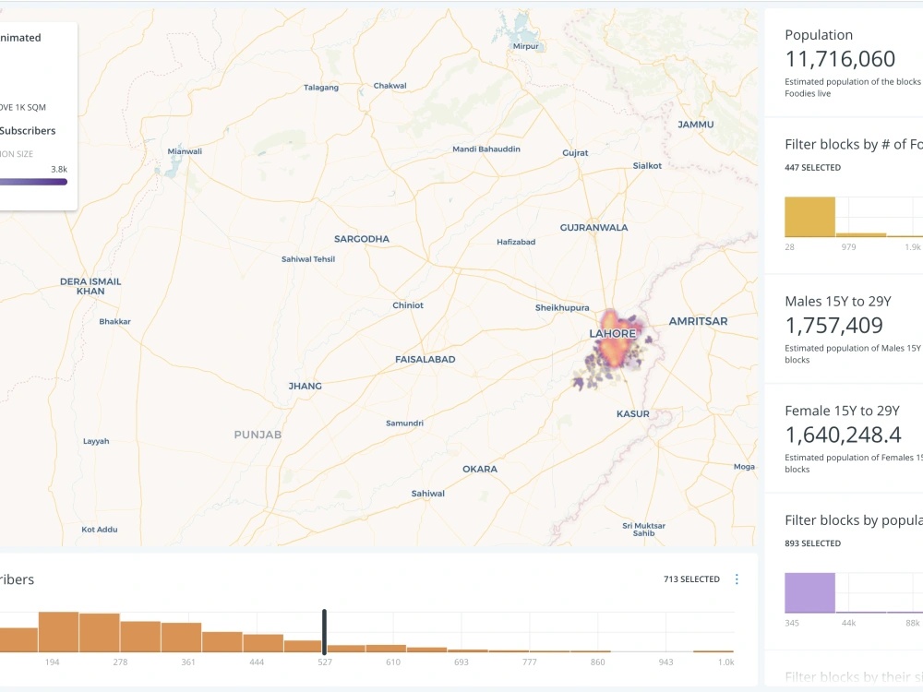Click the Samundri map label
923x692 pixels.
click(x=404, y=424)
